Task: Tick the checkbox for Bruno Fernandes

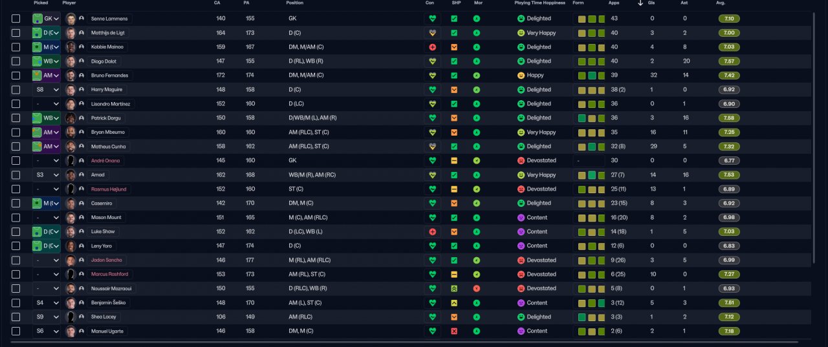Action: point(16,76)
